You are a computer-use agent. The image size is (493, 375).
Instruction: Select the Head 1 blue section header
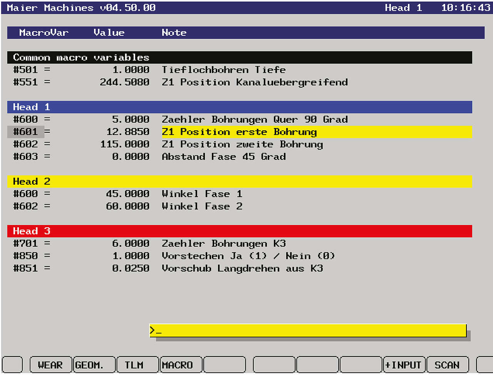click(x=239, y=107)
